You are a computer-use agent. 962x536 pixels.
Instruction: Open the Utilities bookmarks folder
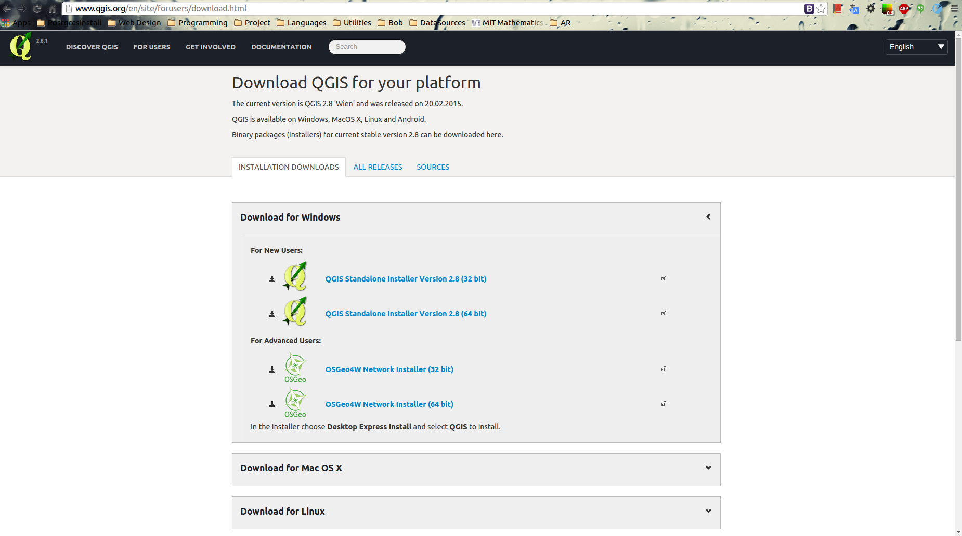click(352, 23)
